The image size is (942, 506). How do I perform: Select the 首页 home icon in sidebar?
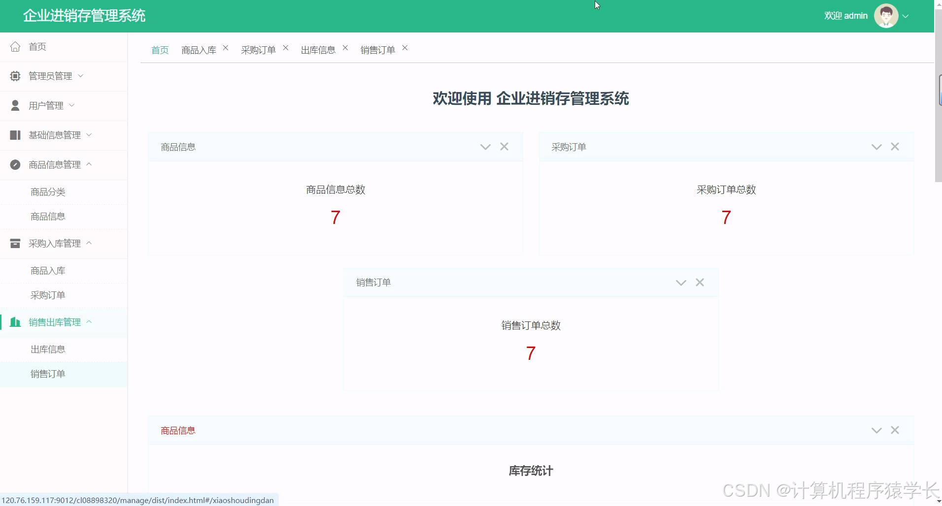(15, 46)
